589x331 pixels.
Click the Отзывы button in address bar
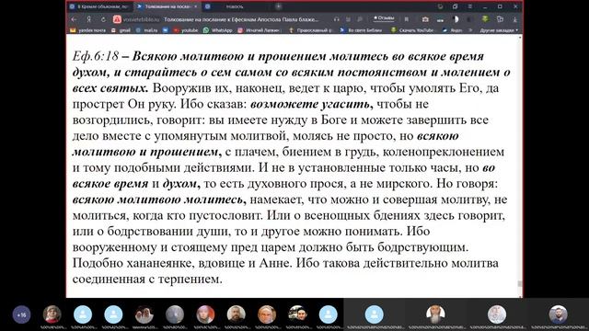(384, 18)
